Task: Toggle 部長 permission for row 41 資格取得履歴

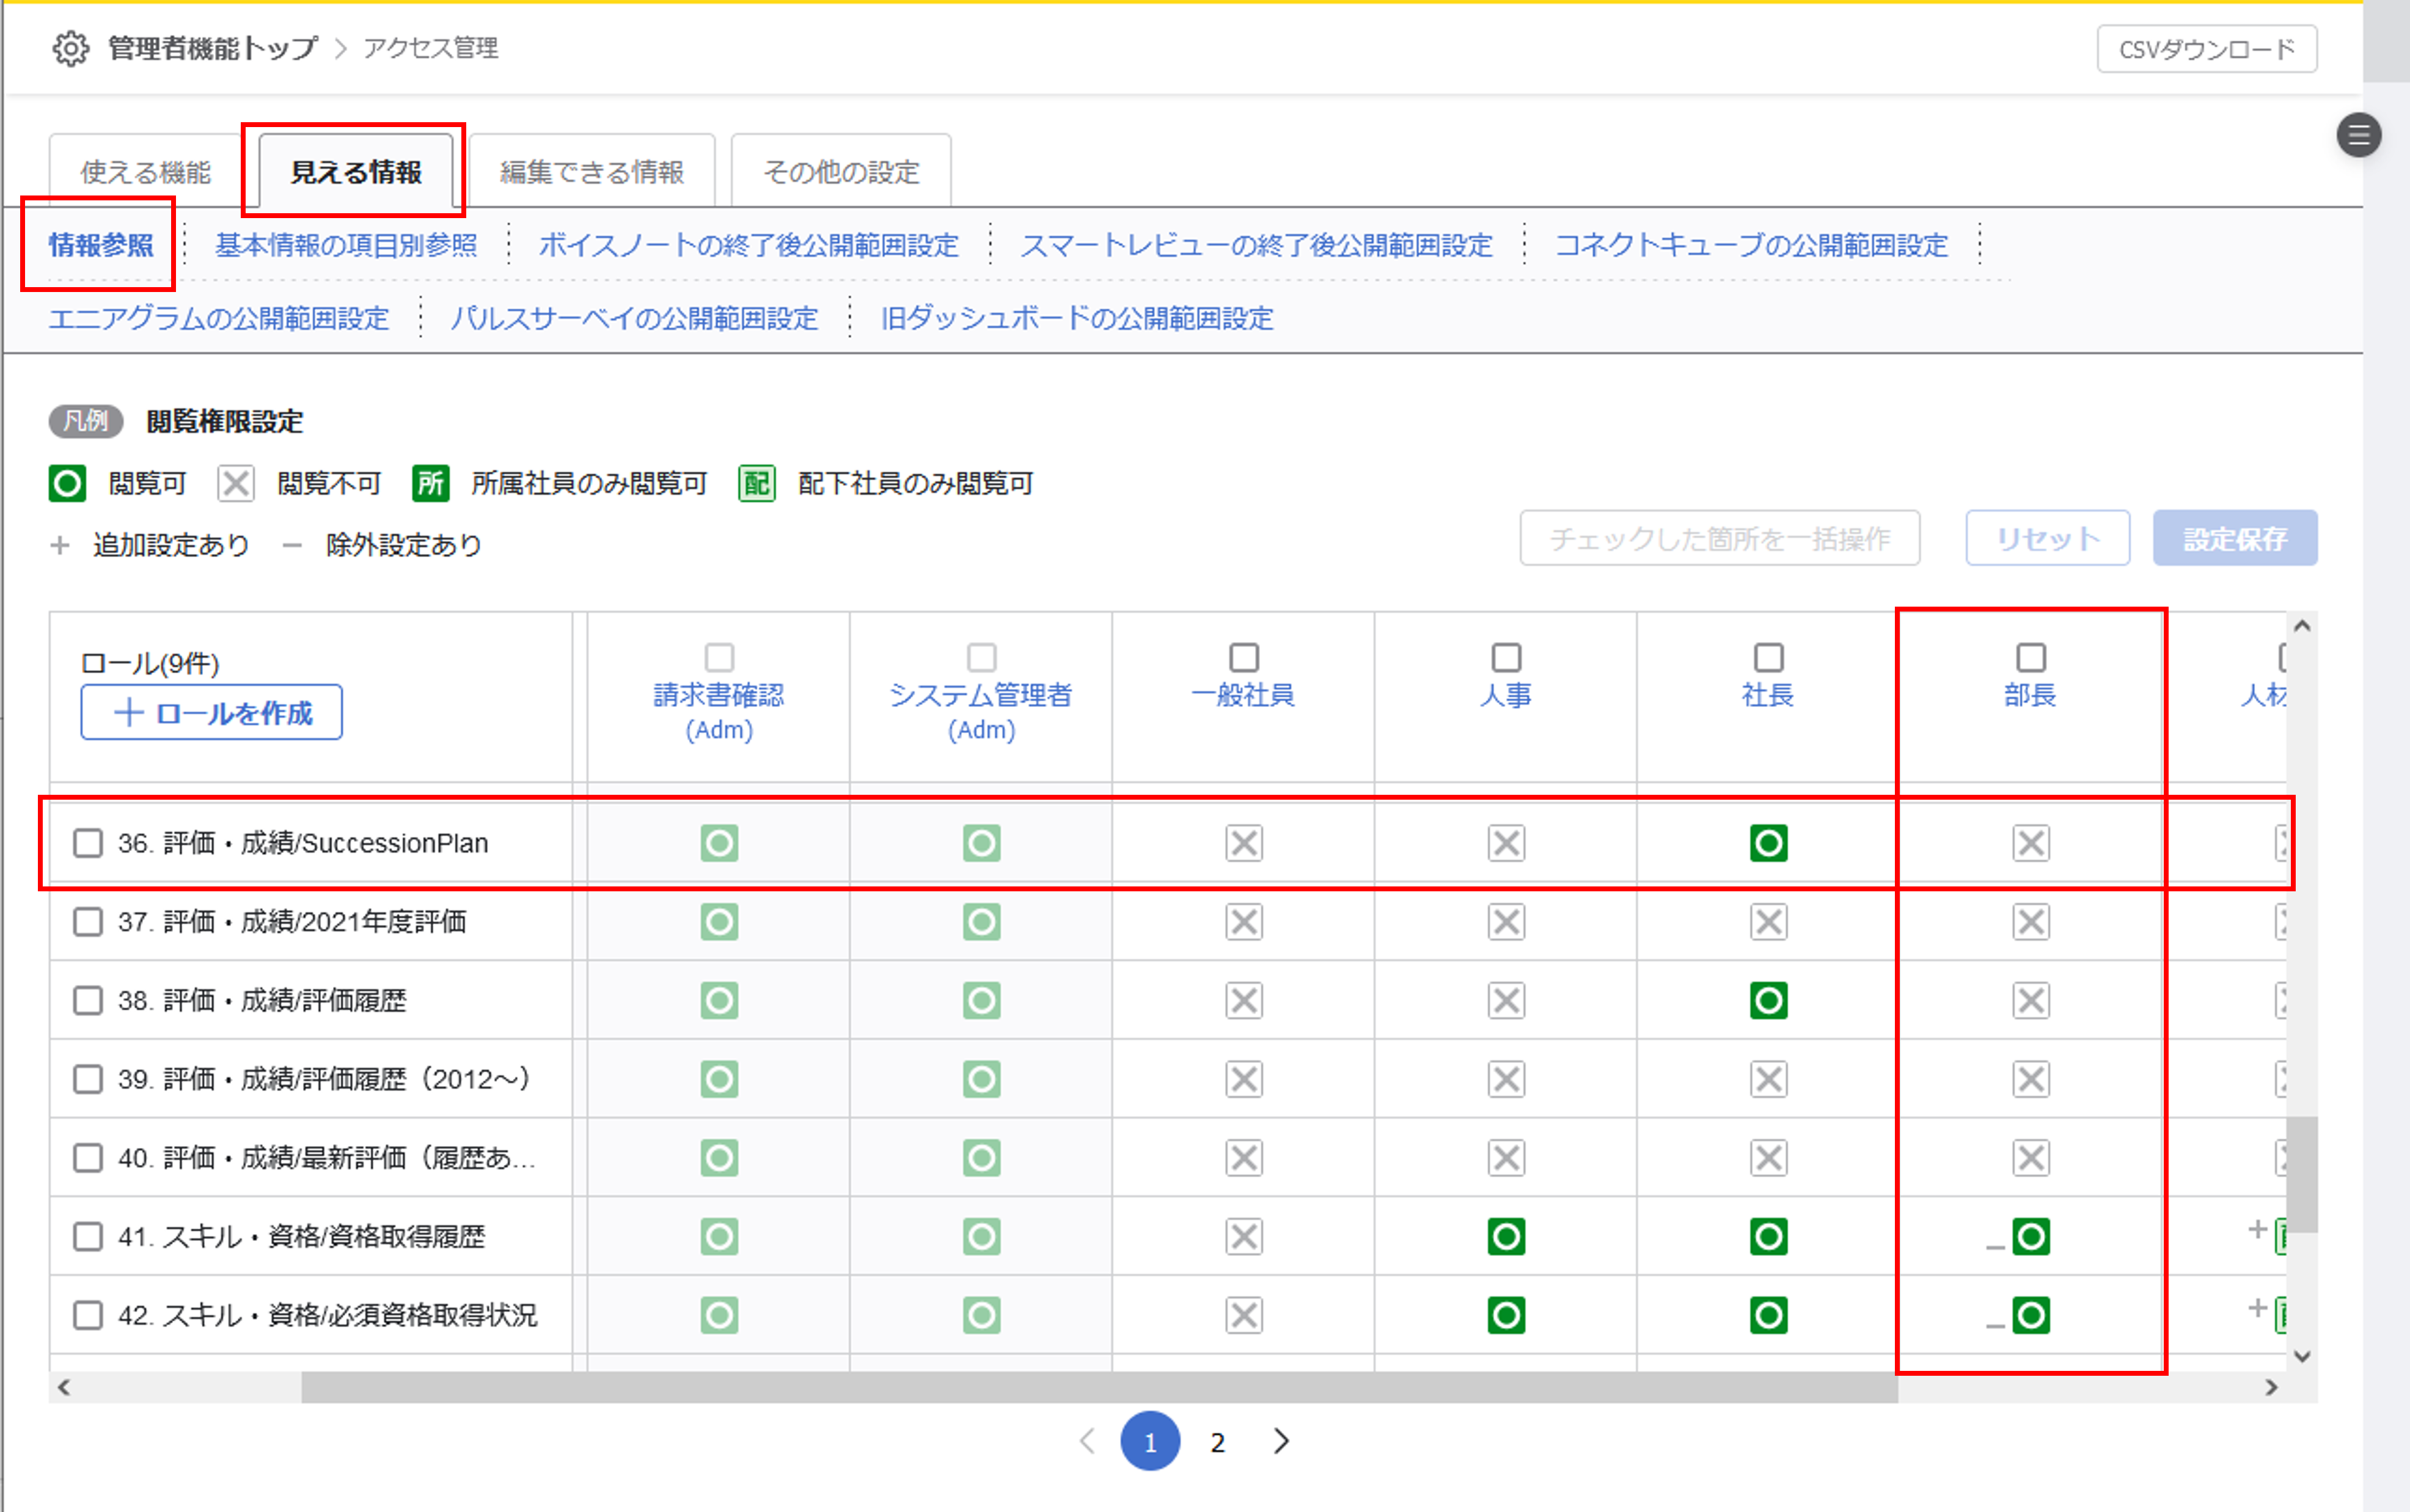Action: click(x=2030, y=1236)
